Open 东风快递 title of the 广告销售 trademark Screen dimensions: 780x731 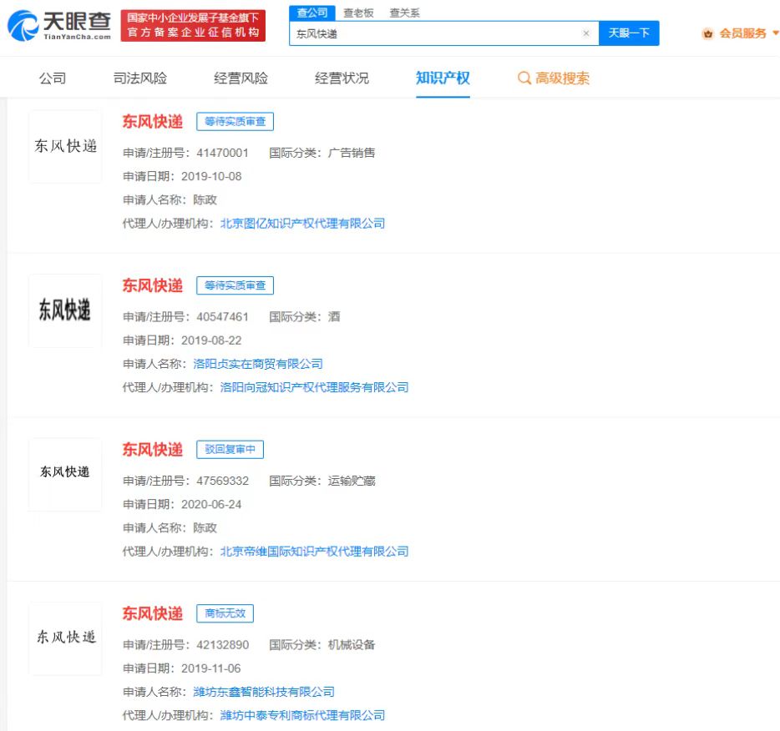click(153, 121)
